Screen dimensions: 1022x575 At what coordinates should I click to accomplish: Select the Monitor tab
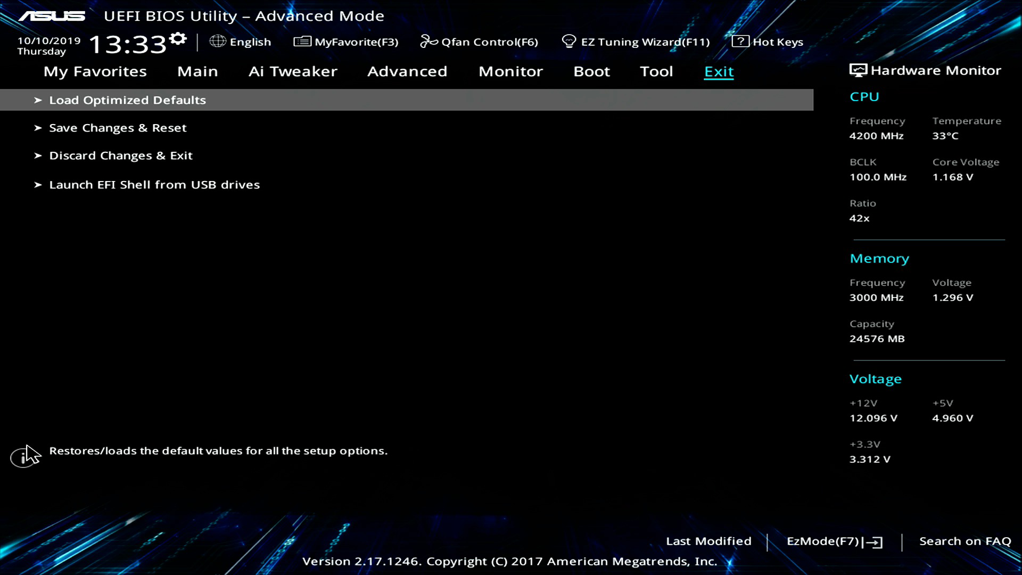[x=510, y=71]
